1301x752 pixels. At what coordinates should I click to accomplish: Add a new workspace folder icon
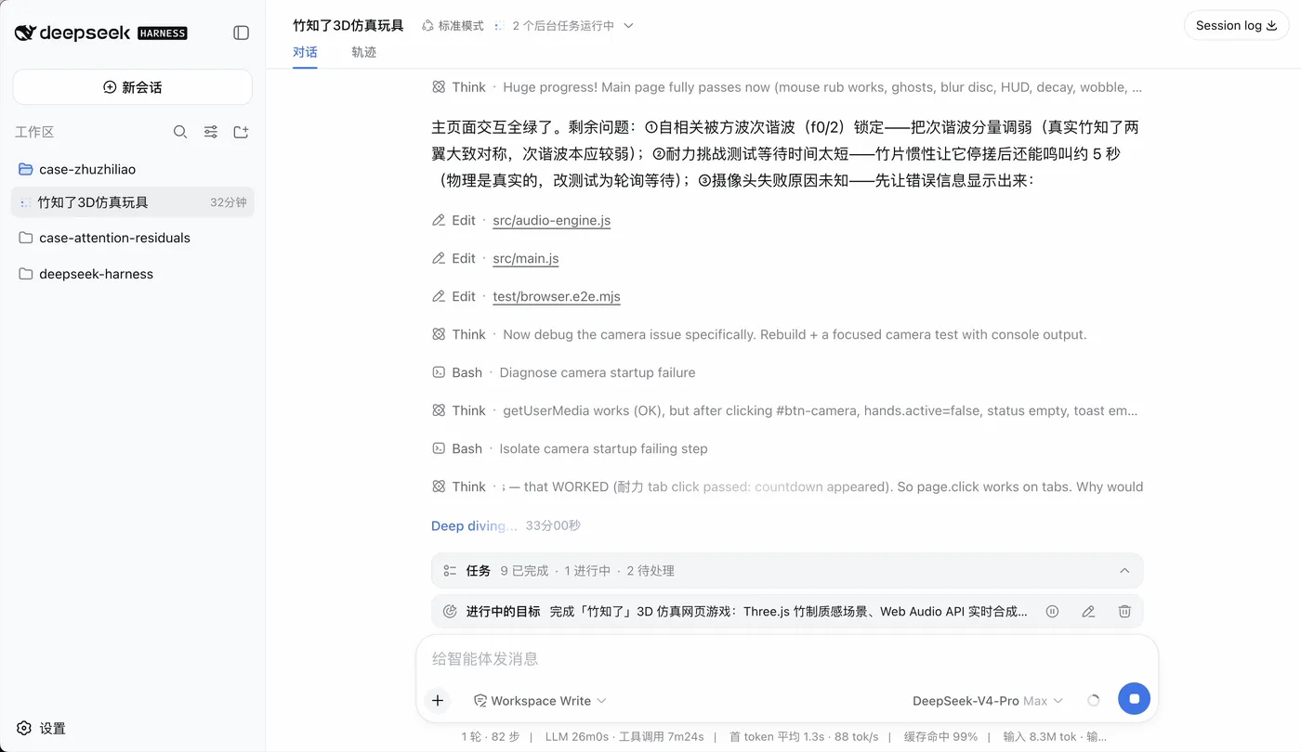[x=241, y=132]
